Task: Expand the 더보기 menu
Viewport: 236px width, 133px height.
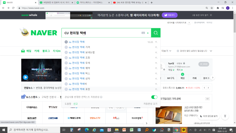Action: click(x=166, y=51)
